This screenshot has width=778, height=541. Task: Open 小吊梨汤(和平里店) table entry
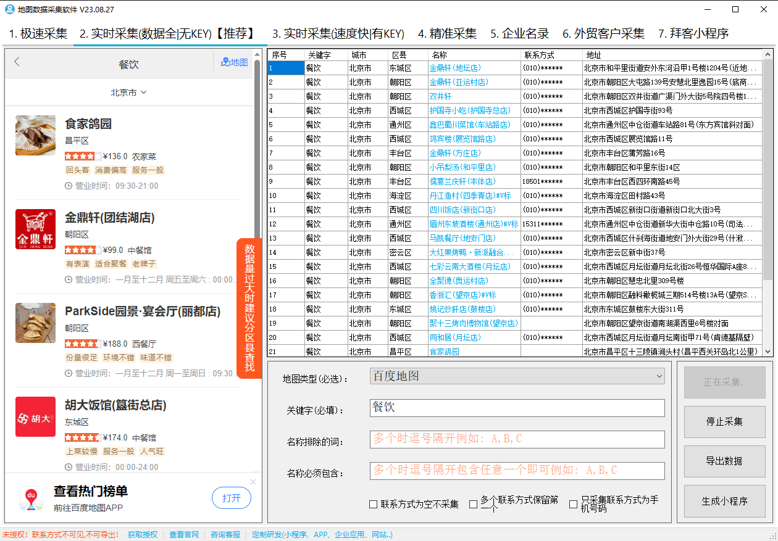462,167
